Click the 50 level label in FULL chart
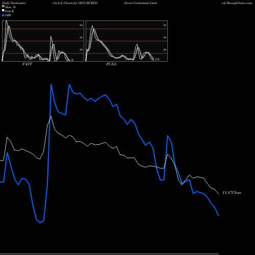The image size is (255, 255). (165, 37)
